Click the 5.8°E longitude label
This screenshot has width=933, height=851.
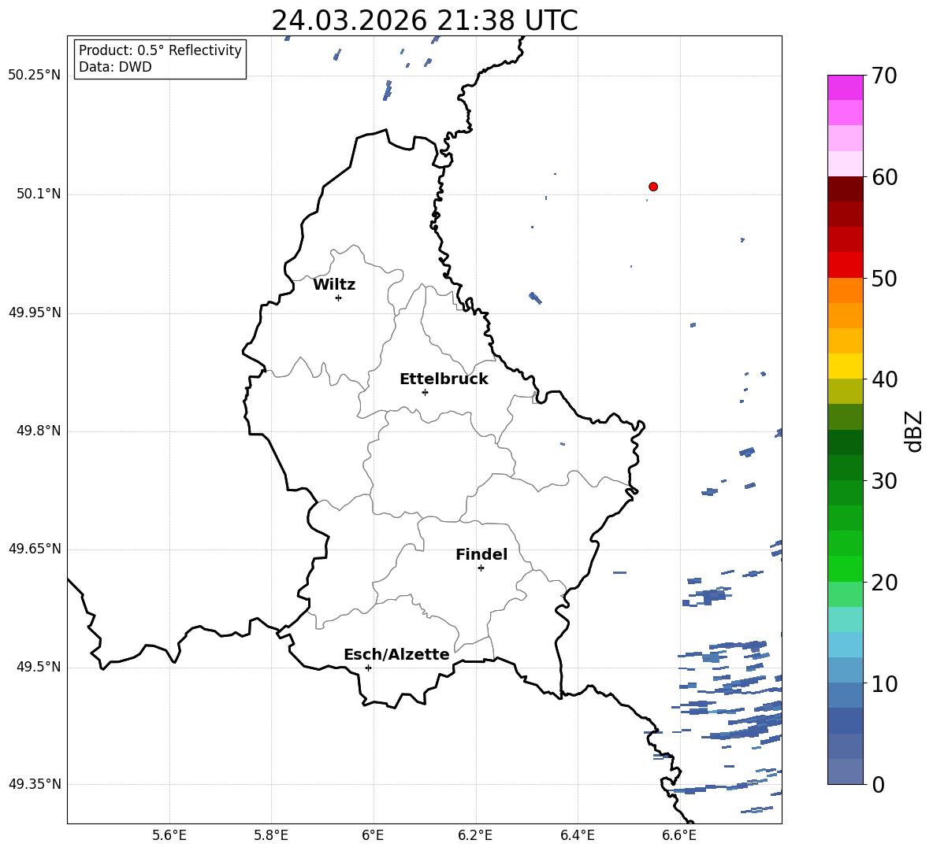point(271,835)
